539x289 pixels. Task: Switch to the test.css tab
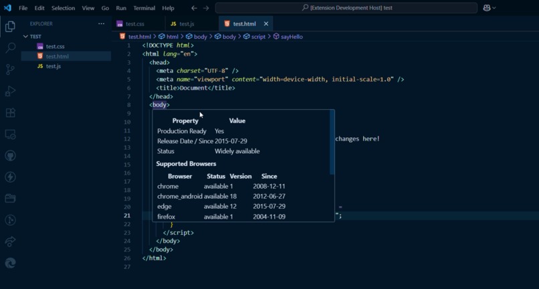[x=138, y=23]
